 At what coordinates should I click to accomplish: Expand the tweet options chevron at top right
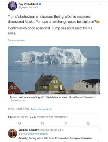99,4
